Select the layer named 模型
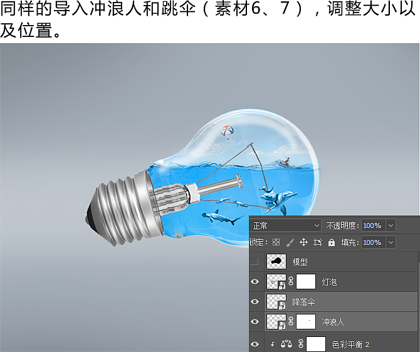Screen dimensions: 420x352 point(300,262)
